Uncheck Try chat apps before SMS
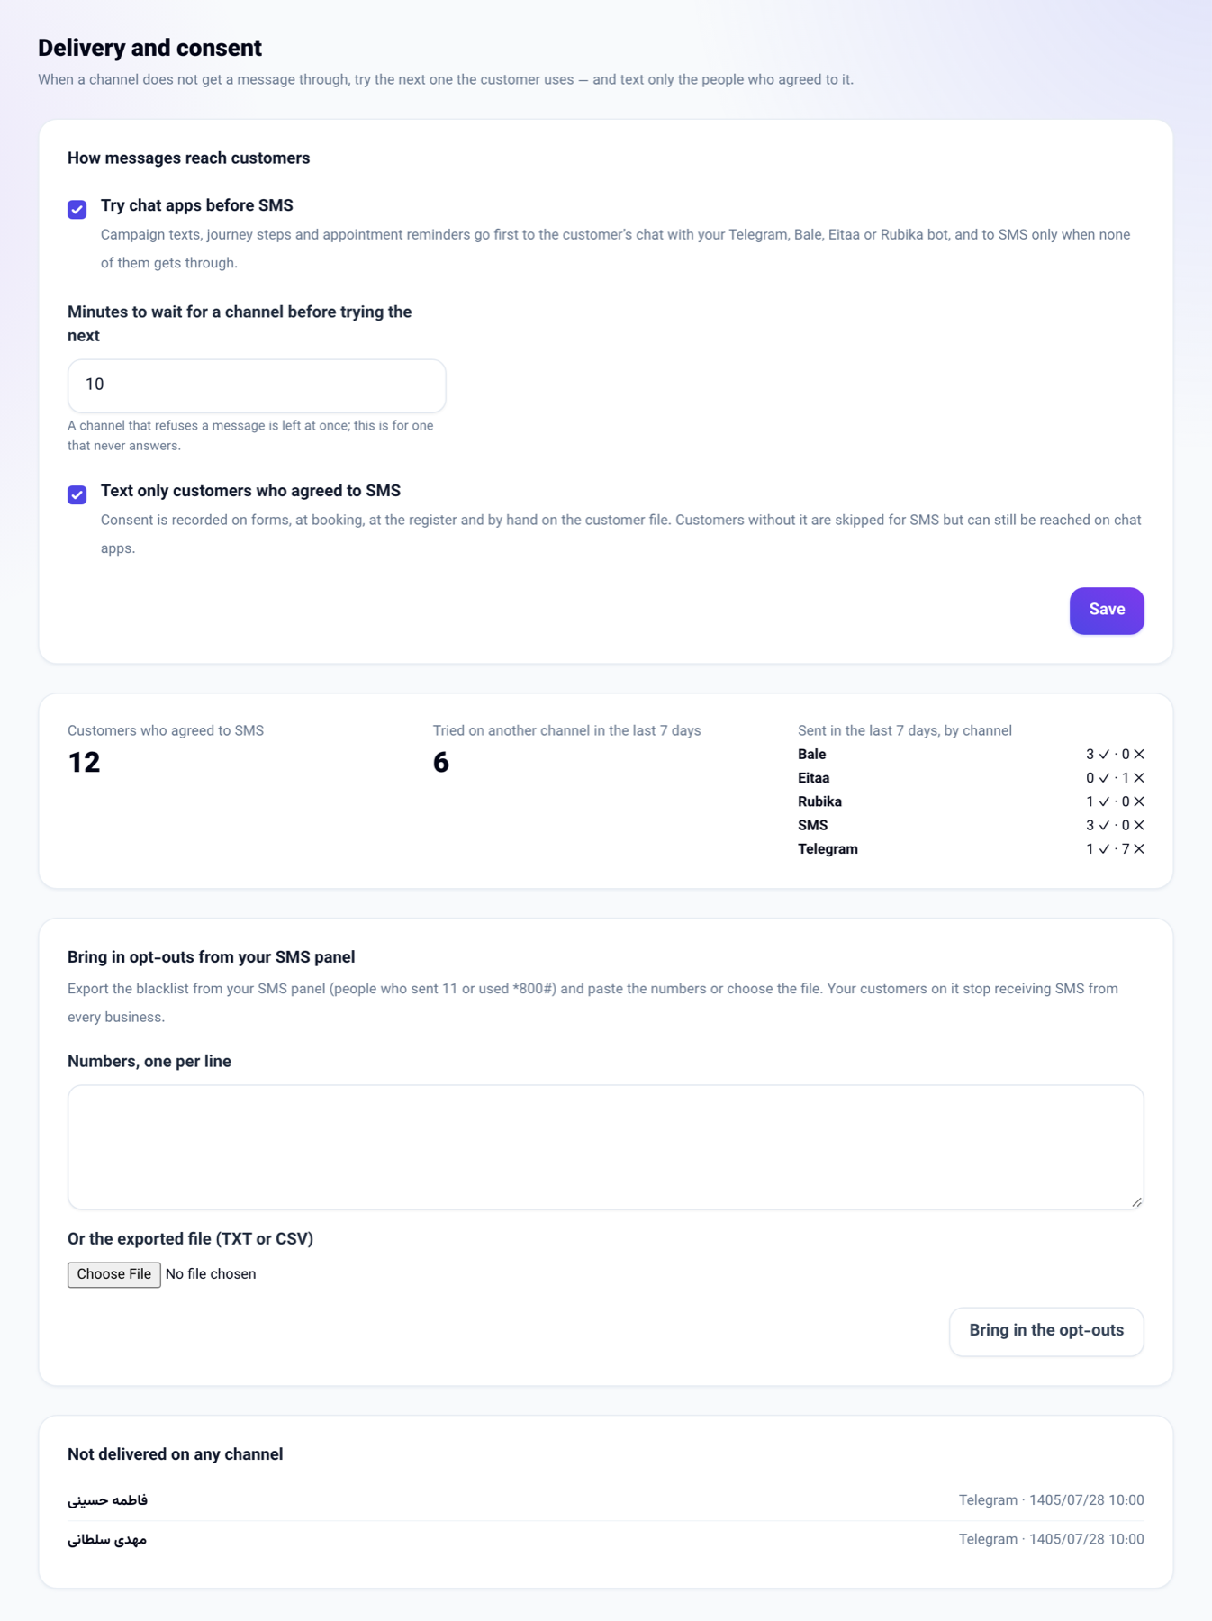 [77, 209]
